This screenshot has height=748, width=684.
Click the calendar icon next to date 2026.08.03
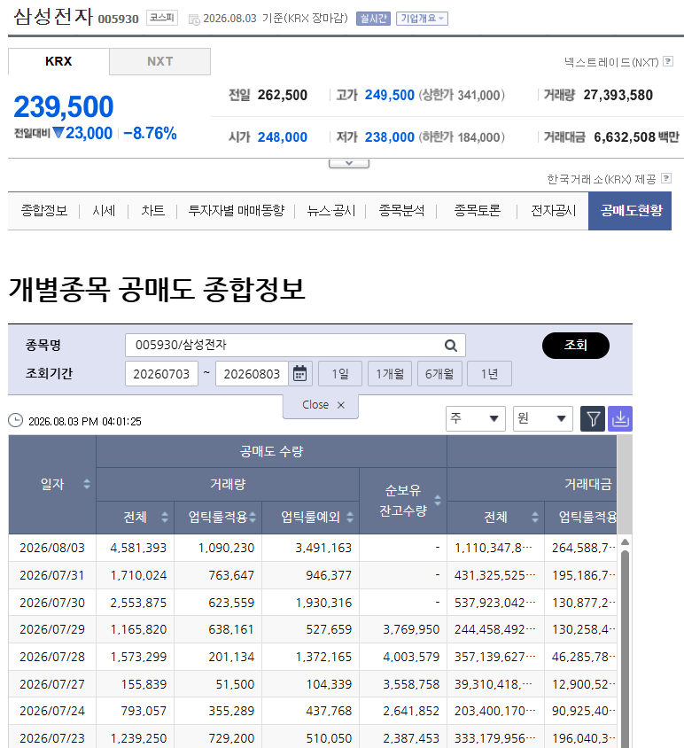coord(194,19)
